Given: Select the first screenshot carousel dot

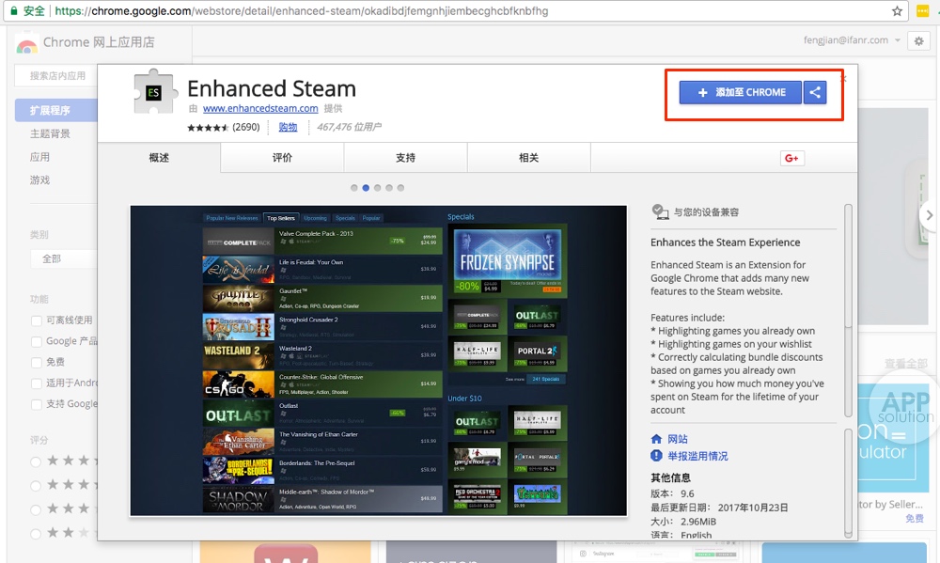Looking at the screenshot, I should click(x=354, y=188).
